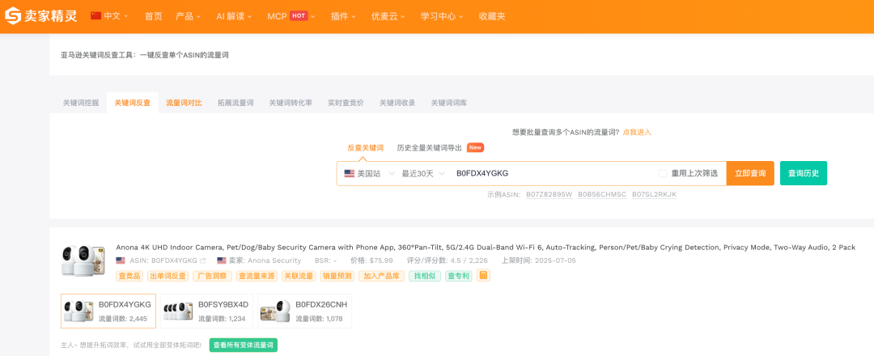
Task: Open the 最近30天 time range dropdown
Action: pyautogui.click(x=423, y=173)
